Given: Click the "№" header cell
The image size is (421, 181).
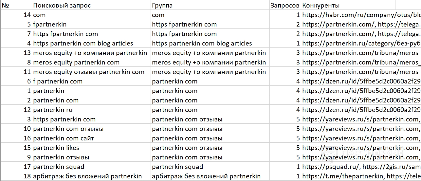Looking at the screenshot, I should tap(5, 5).
